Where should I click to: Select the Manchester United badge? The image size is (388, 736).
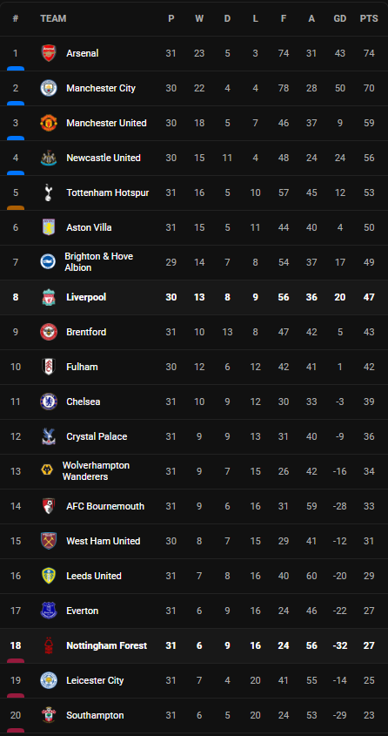(x=48, y=123)
